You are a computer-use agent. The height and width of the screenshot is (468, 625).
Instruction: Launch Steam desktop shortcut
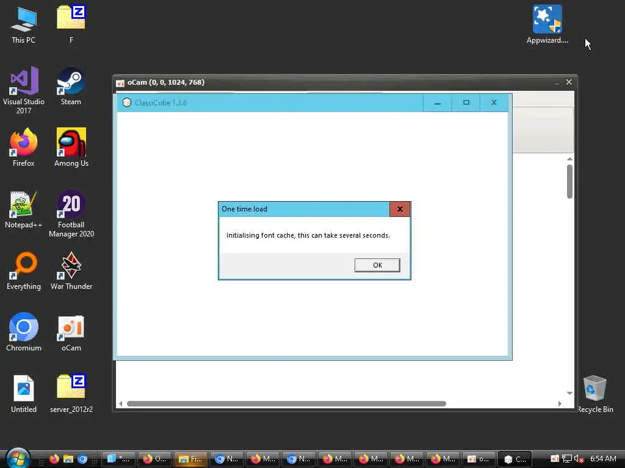point(71,87)
